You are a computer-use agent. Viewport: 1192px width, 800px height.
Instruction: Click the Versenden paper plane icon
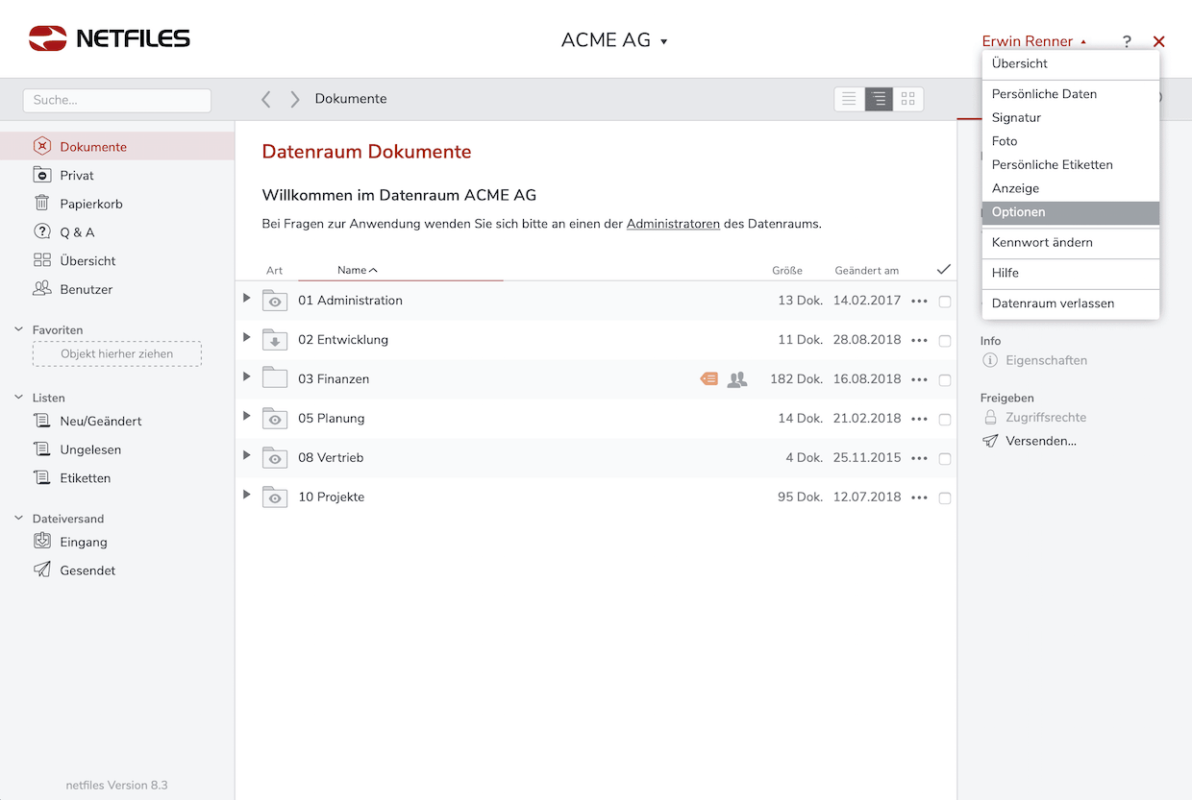coord(990,441)
